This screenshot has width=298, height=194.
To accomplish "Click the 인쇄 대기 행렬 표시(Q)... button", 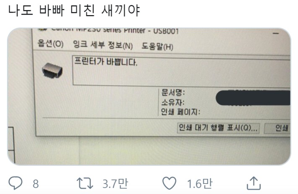I will (x=218, y=128).
